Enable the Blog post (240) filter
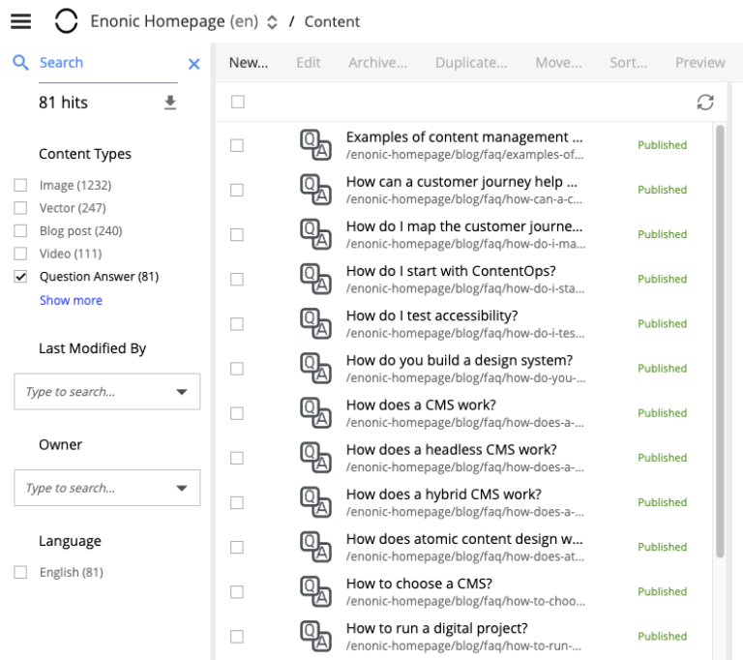743x660 pixels. coord(20,230)
